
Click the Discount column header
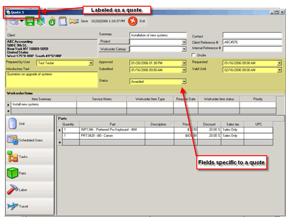209,124
